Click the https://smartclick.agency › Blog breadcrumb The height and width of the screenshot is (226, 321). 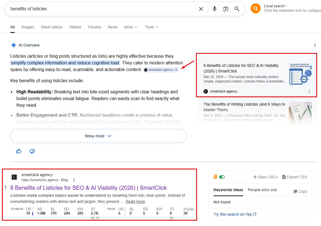pyautogui.click(x=45, y=180)
